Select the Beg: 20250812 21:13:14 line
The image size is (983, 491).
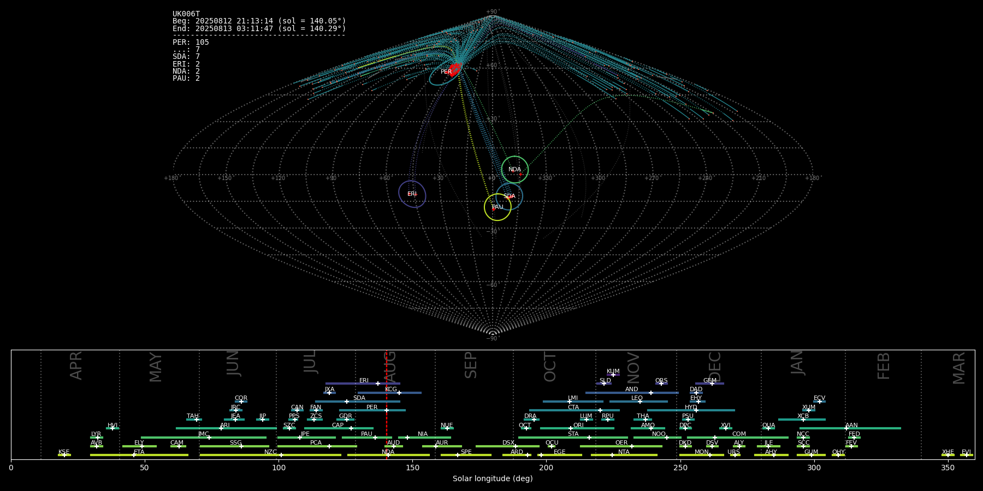point(259,21)
